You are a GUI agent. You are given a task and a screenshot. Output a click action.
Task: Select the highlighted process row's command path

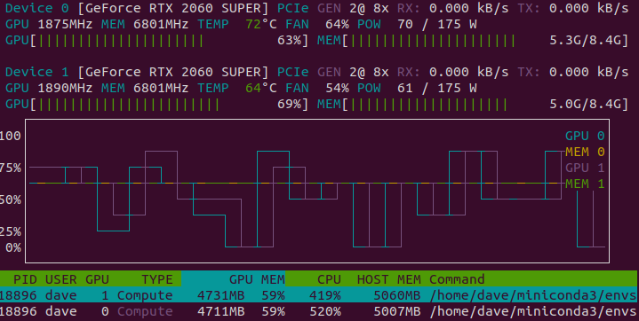point(534,295)
